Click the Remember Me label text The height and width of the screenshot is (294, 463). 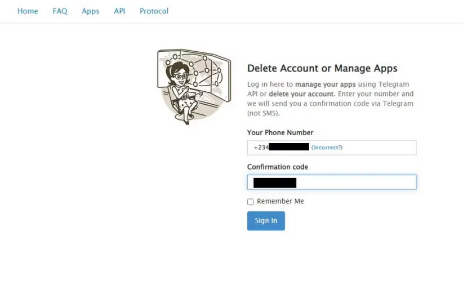[x=281, y=202]
